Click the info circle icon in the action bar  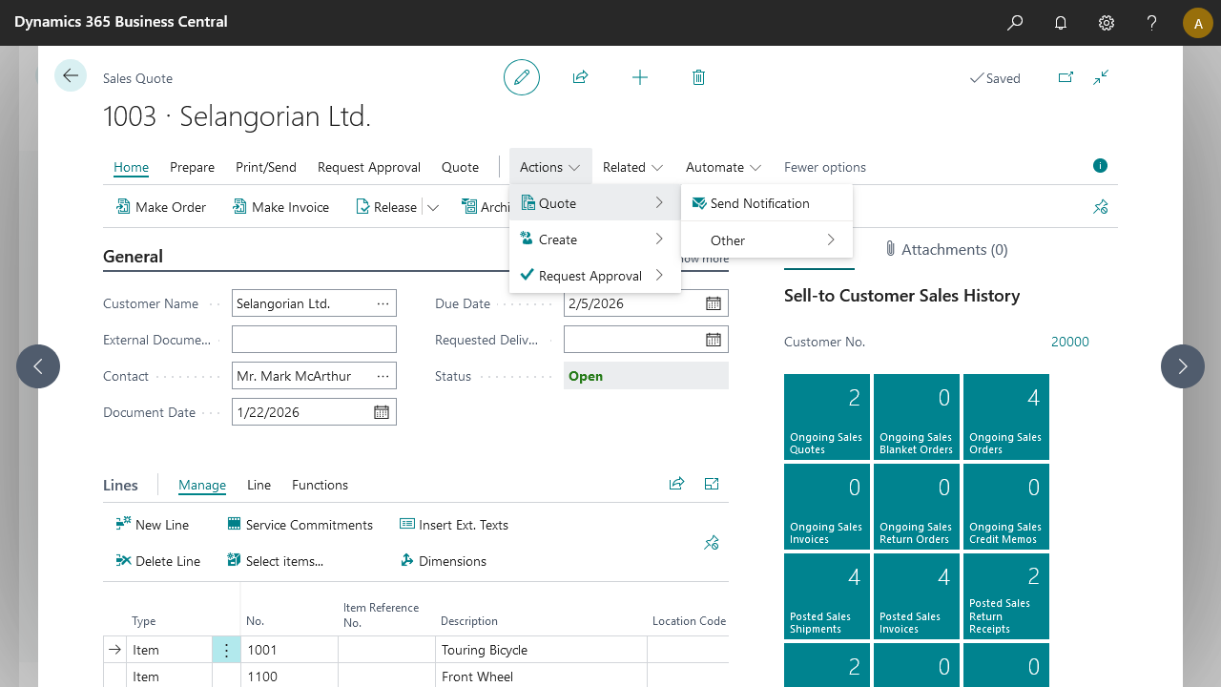pos(1100,166)
